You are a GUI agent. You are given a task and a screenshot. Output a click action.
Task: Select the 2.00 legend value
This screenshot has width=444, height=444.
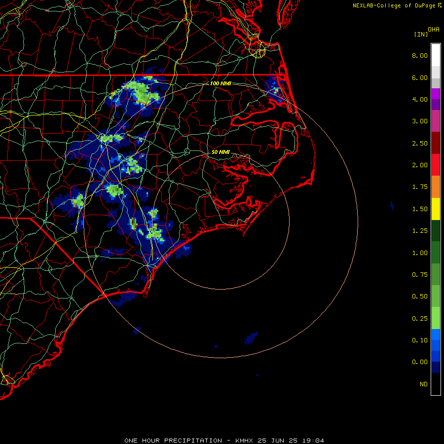pyautogui.click(x=420, y=165)
